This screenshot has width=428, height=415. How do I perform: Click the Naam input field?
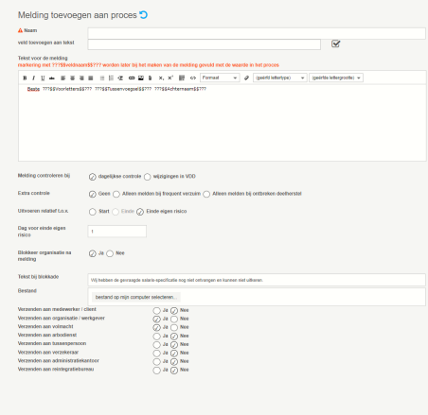[x=257, y=33]
